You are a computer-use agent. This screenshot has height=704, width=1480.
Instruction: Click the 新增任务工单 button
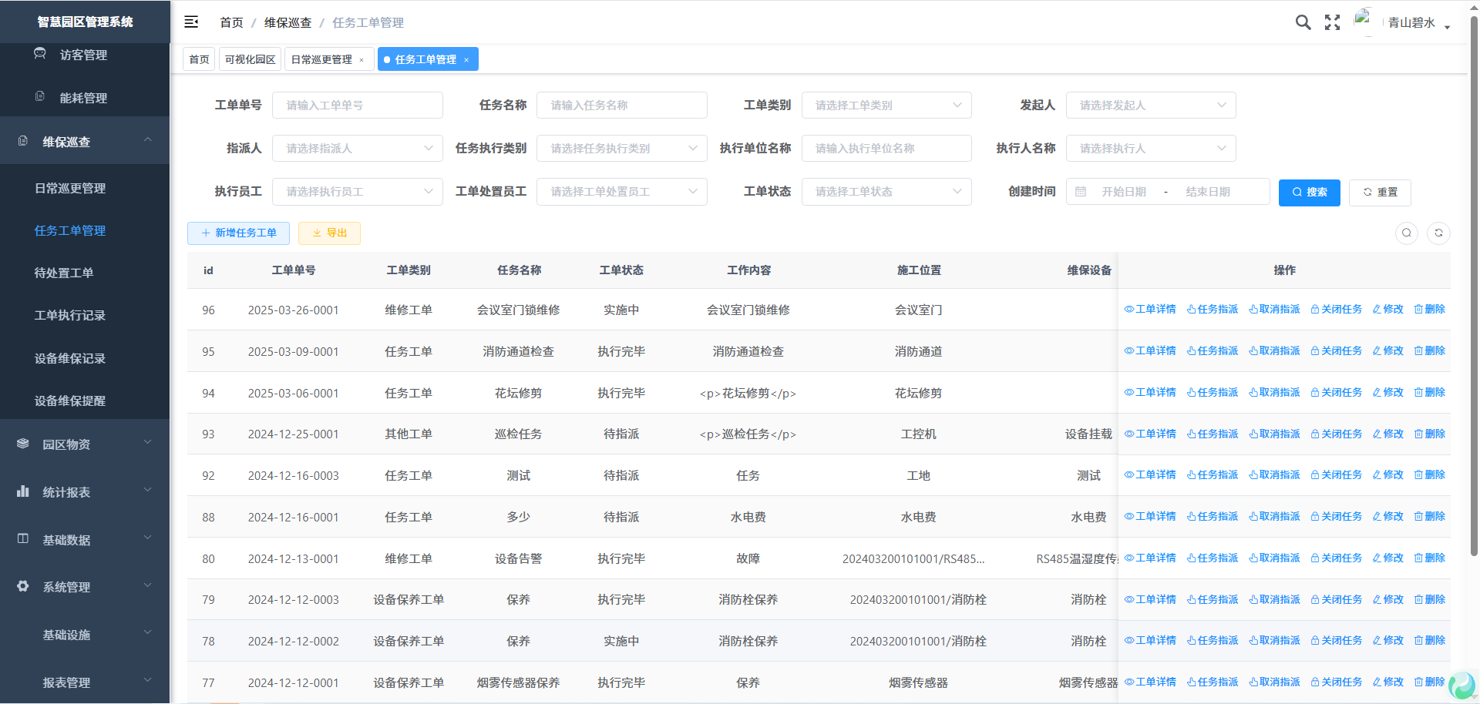(238, 233)
